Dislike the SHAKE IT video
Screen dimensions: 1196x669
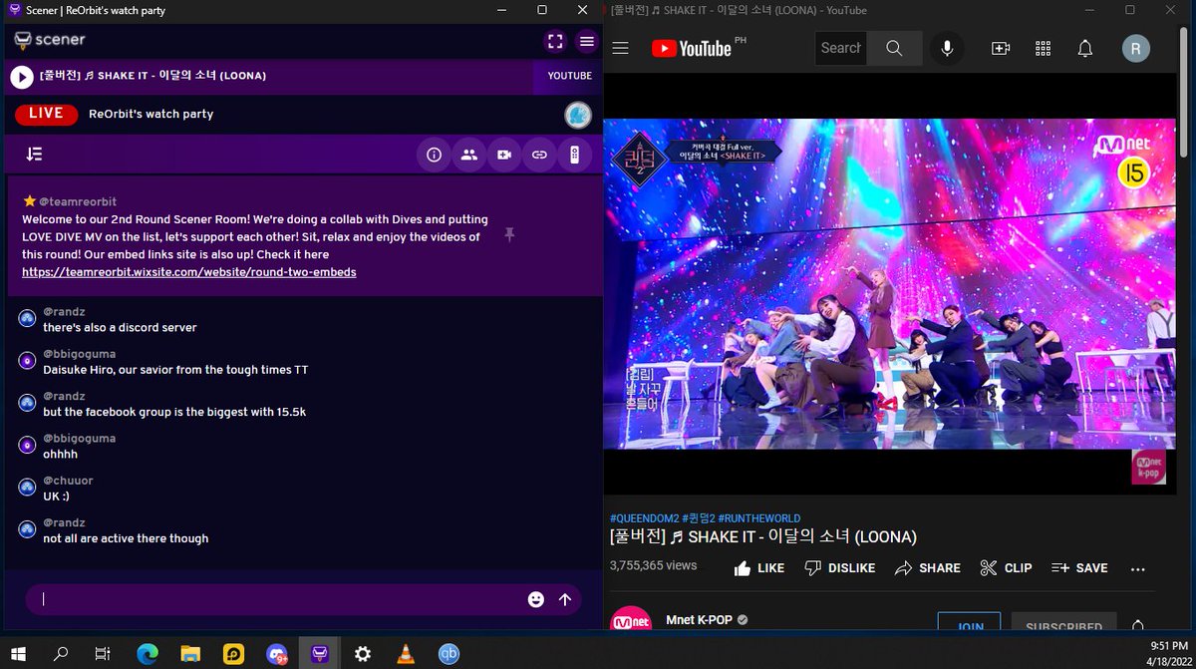point(839,567)
